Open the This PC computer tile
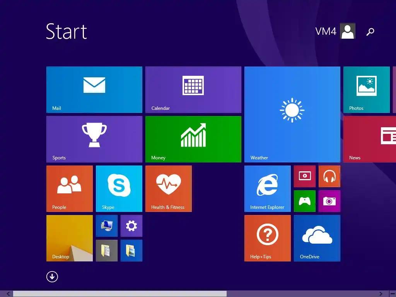 click(x=107, y=226)
